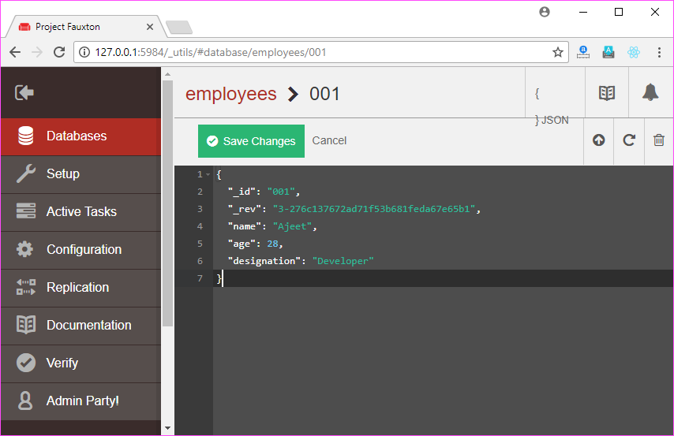Click the React DevTools extension icon

point(633,52)
